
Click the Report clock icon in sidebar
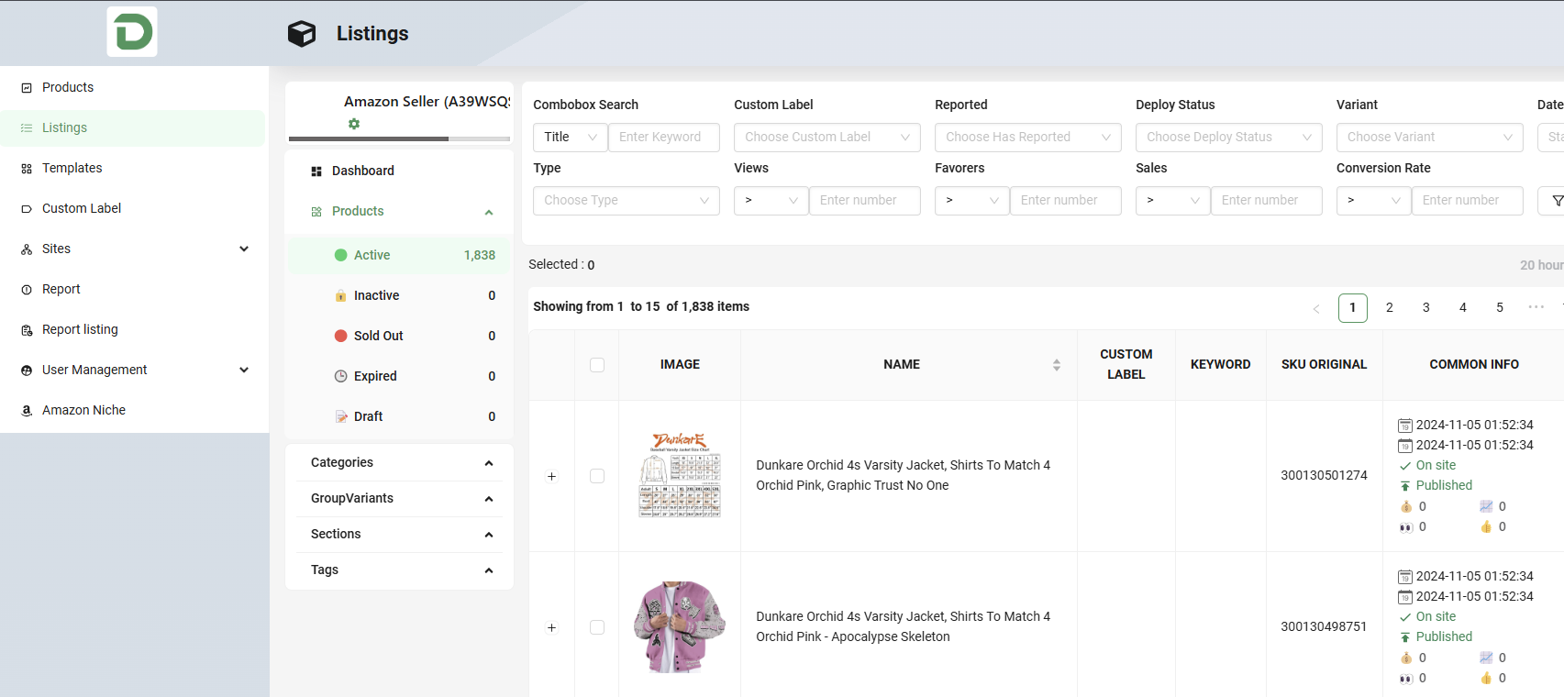[x=27, y=290]
